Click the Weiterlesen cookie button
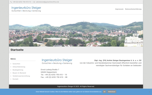Screen dimensions: 152x95 [x=112, y=92]
